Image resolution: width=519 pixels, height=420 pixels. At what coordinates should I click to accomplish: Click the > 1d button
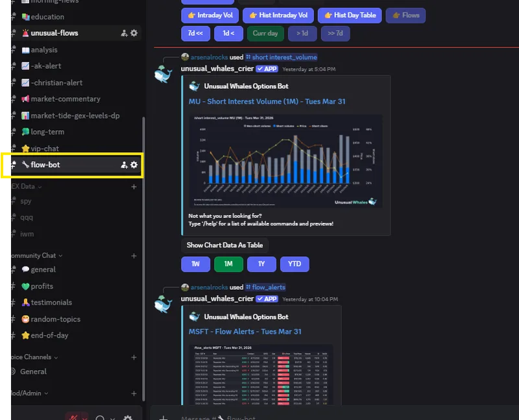click(302, 34)
